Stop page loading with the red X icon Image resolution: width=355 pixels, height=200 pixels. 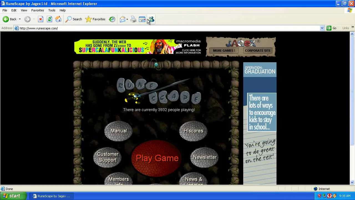pos(40,19)
